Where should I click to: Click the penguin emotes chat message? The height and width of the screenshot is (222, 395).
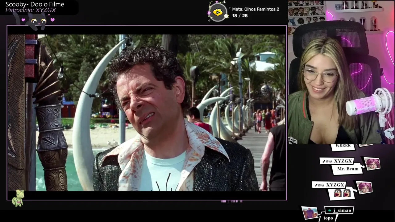pos(342,193)
